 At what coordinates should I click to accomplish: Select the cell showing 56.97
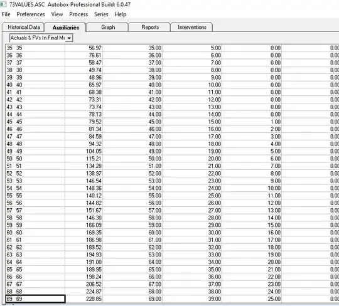83,48
